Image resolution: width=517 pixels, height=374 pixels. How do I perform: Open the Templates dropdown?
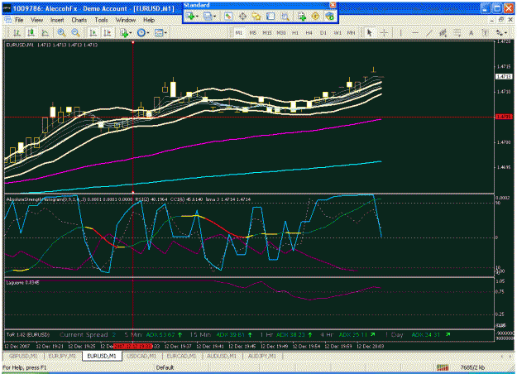(160, 32)
